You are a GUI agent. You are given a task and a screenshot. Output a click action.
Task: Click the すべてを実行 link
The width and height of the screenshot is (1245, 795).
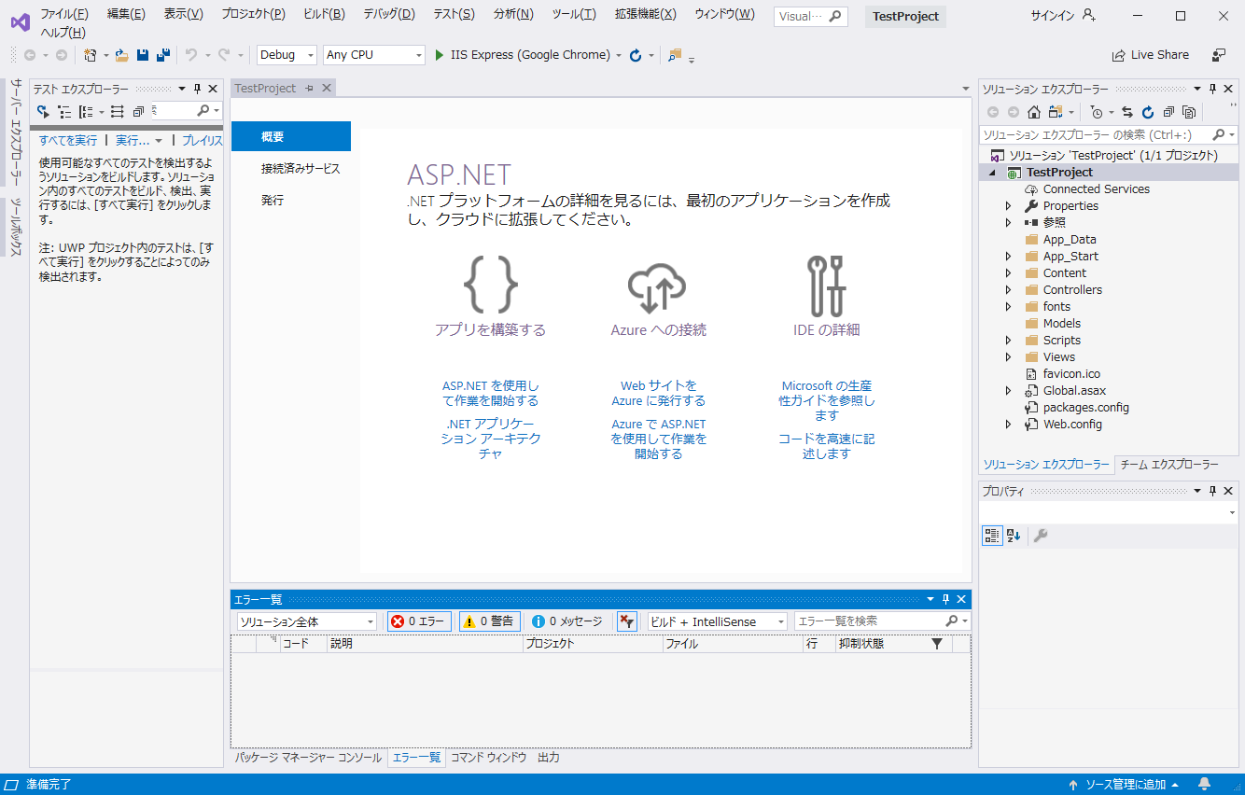point(67,140)
